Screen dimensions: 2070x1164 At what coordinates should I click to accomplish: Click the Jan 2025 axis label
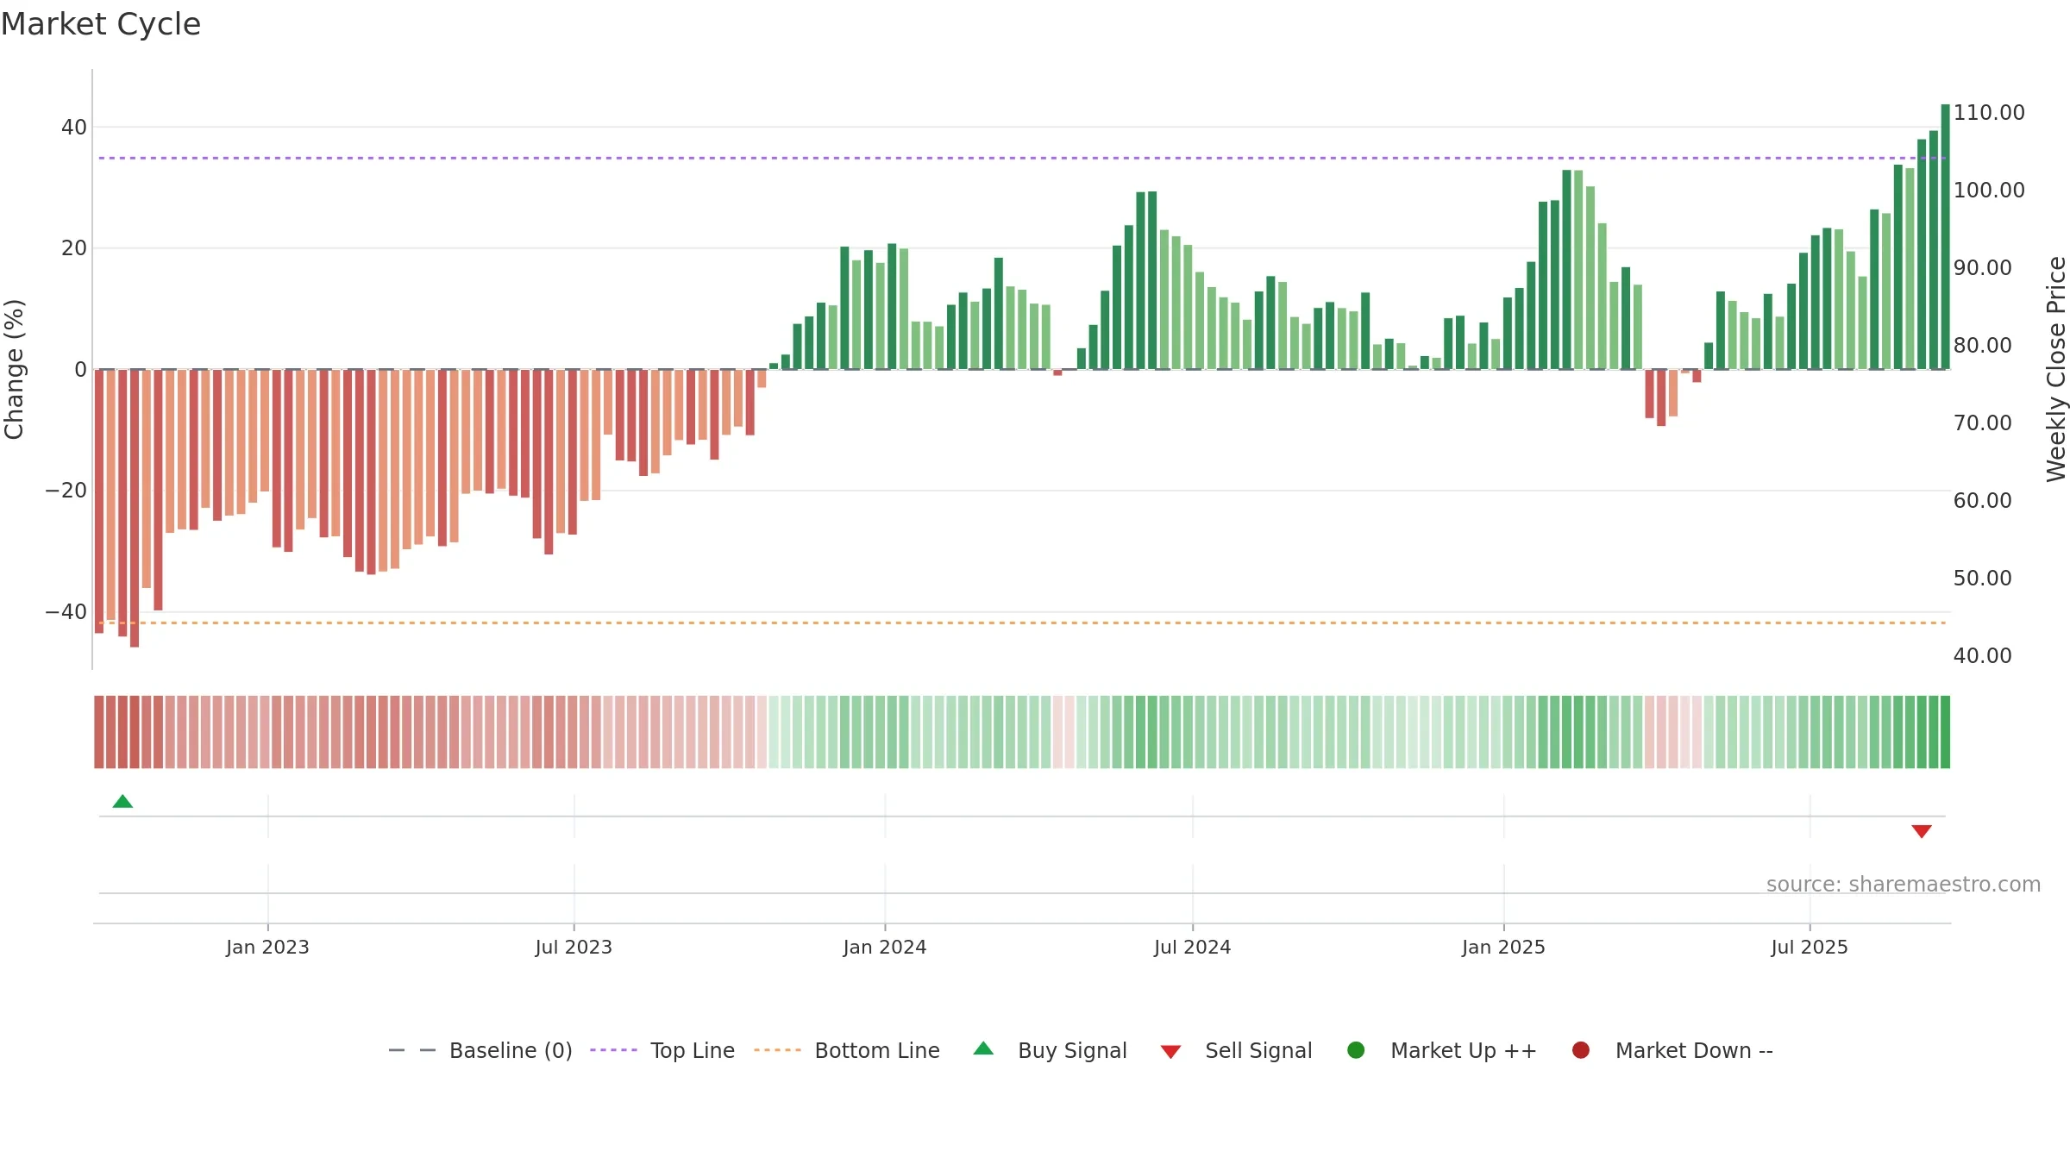(x=1503, y=947)
